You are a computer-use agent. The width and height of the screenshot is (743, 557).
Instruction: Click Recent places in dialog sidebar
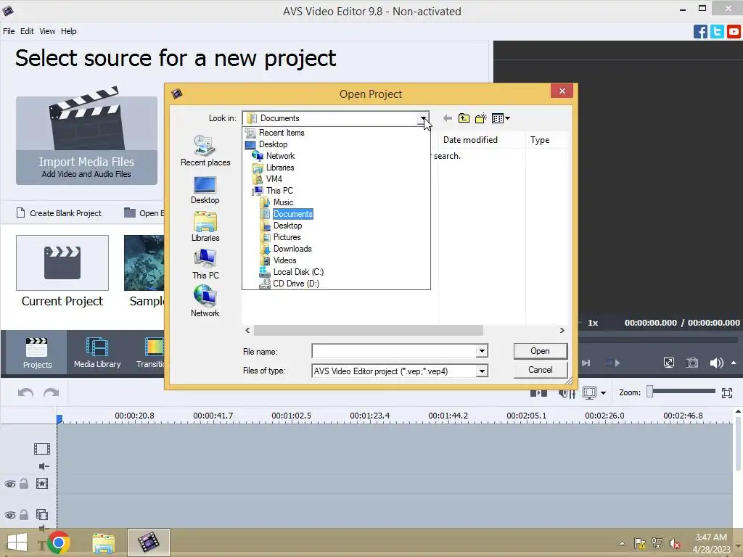click(205, 151)
